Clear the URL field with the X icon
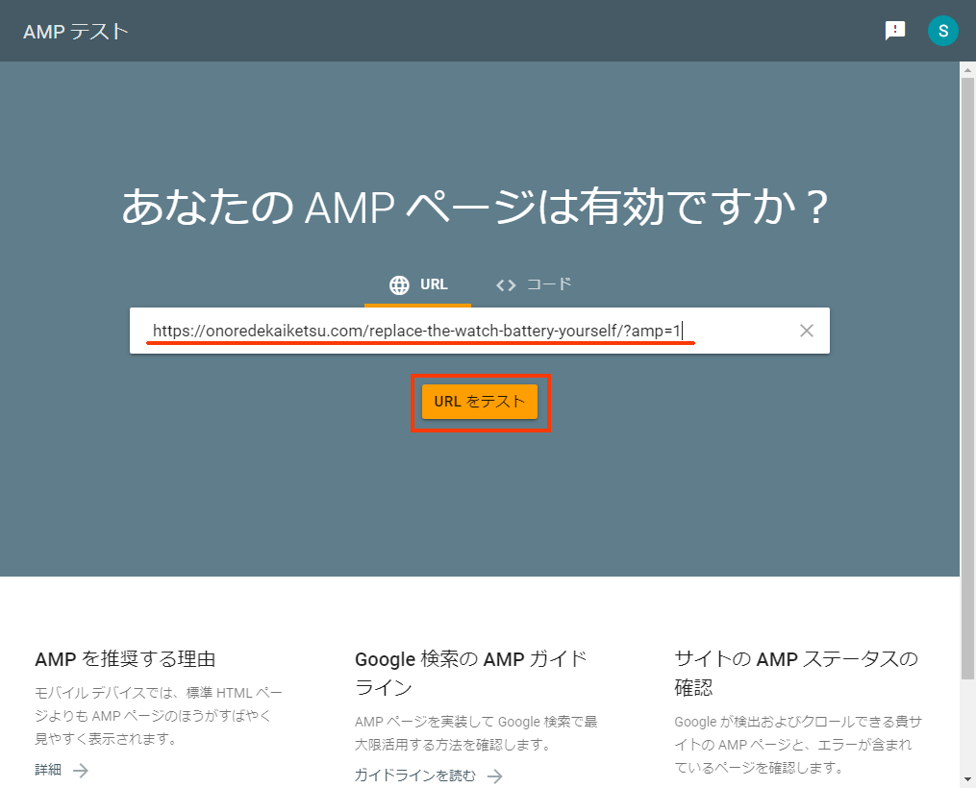 (x=807, y=331)
